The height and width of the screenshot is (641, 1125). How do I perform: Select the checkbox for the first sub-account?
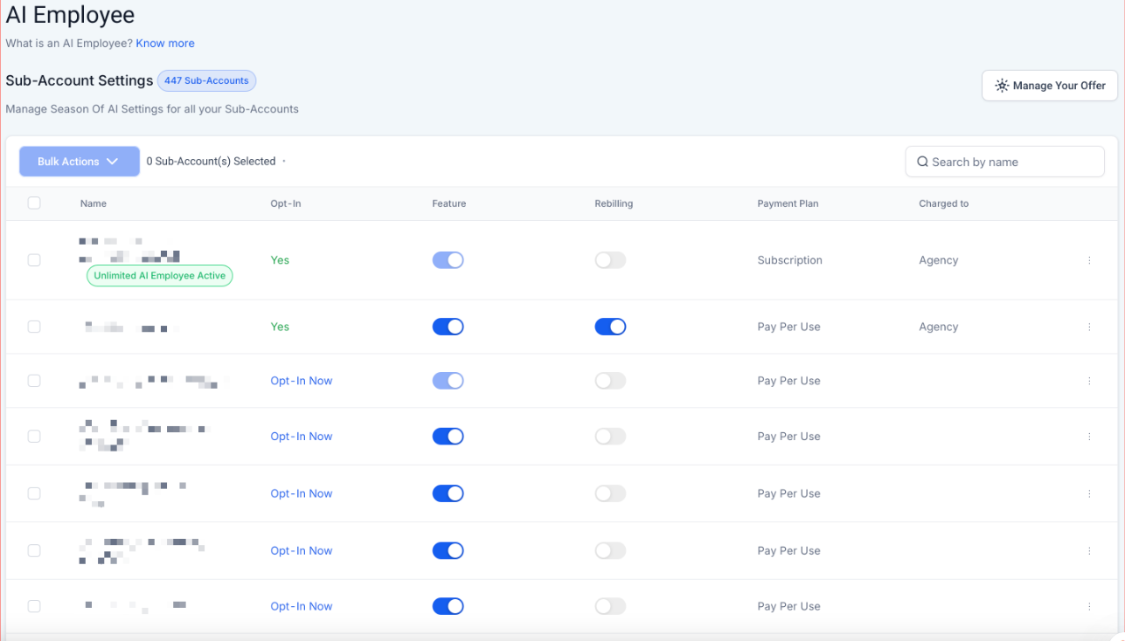click(x=33, y=259)
